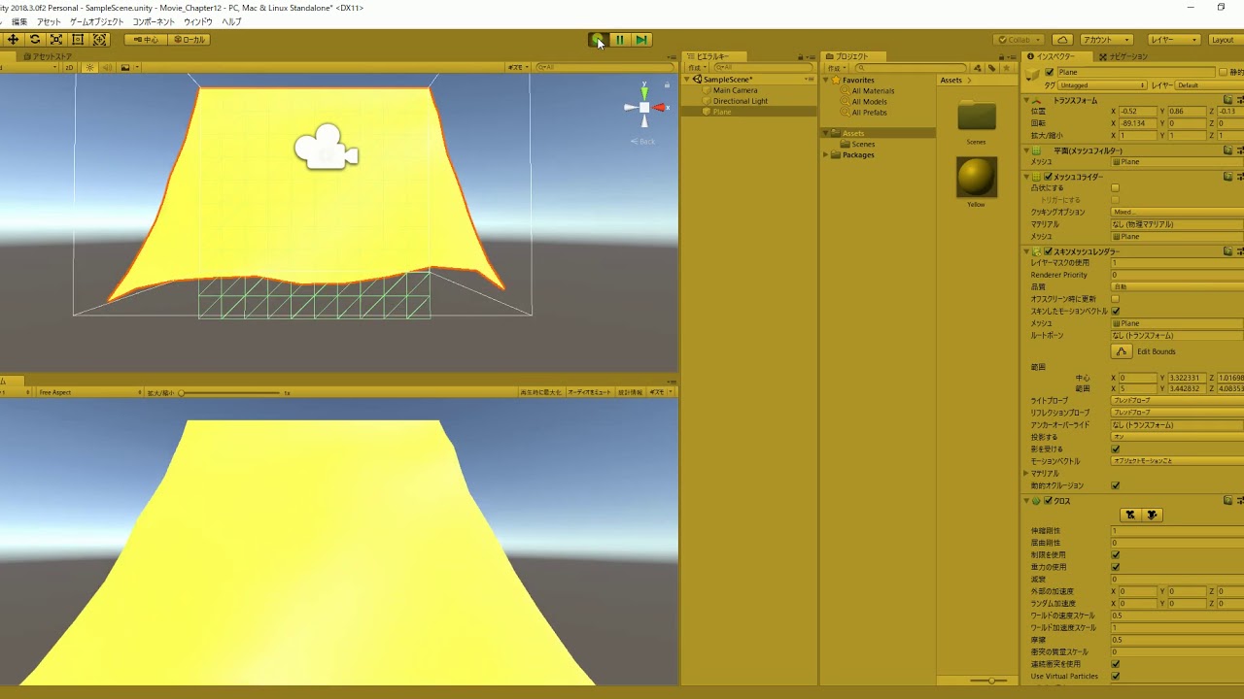Viewport: 1244px width, 699px height.
Task: Click the right cloth collision edit icon
Action: (1153, 515)
